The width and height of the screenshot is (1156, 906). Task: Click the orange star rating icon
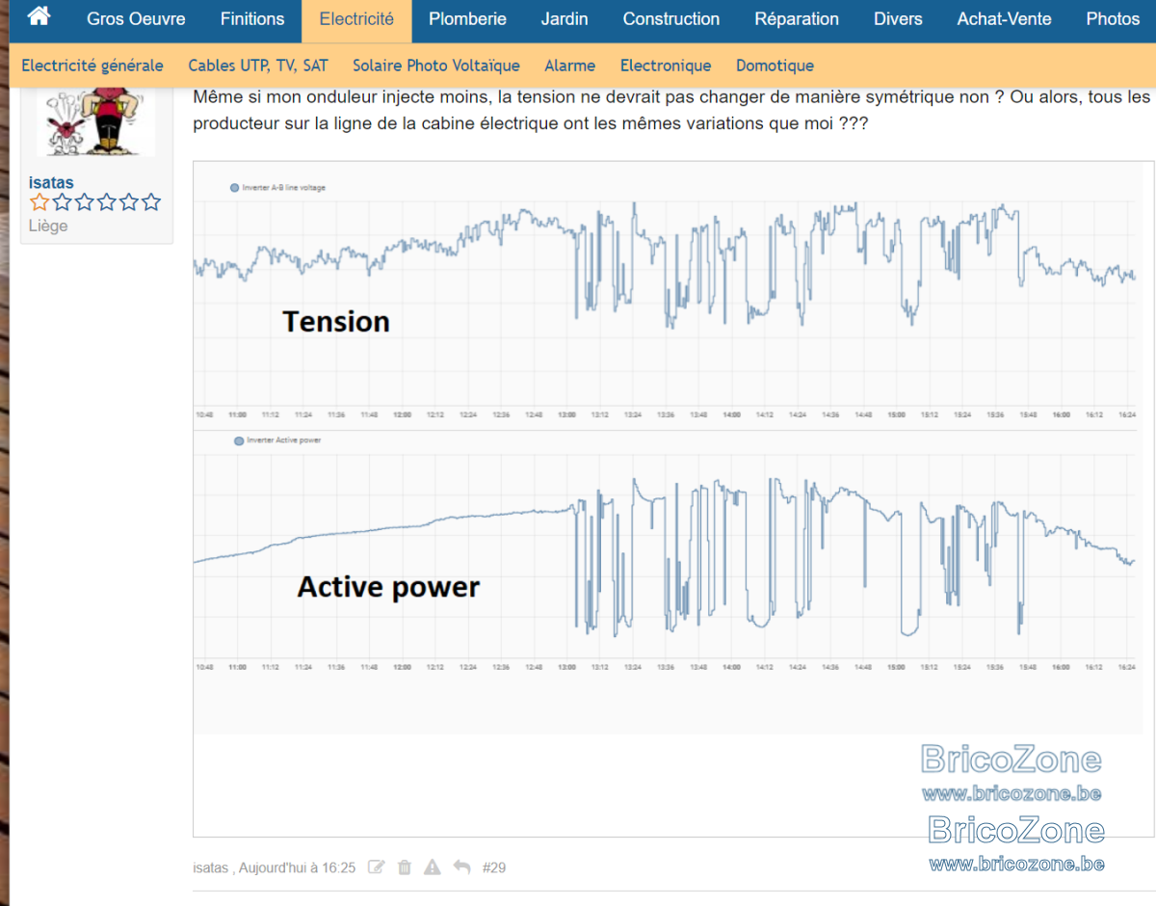pos(39,202)
